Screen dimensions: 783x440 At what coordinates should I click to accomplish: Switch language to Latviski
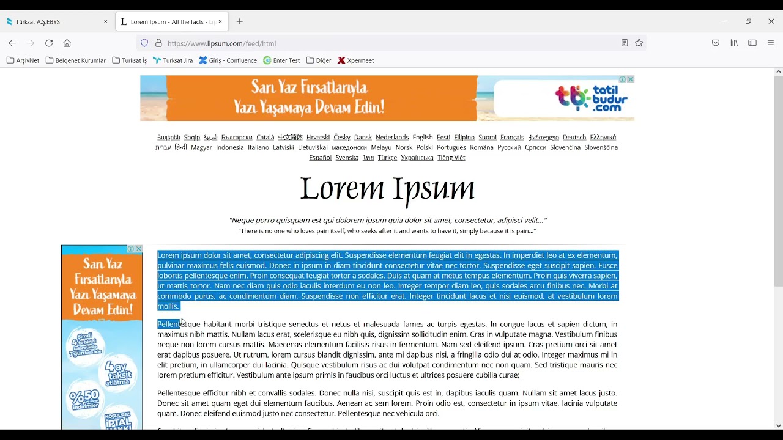[x=283, y=147]
